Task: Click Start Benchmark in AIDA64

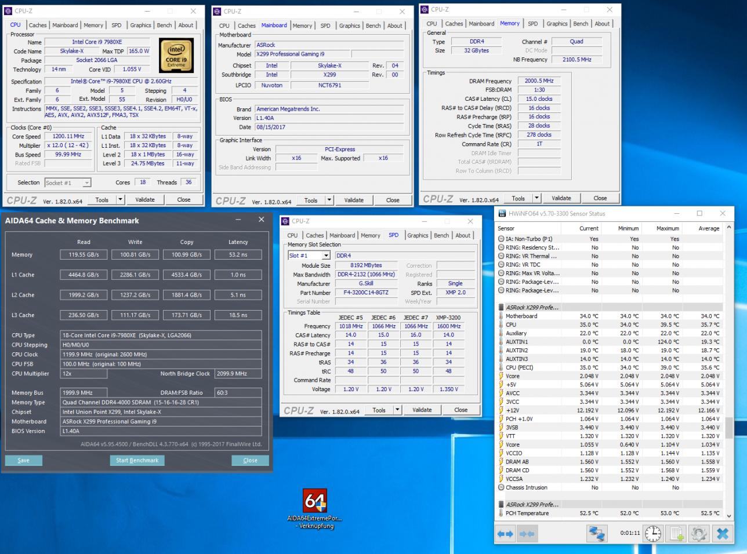Action: [137, 460]
